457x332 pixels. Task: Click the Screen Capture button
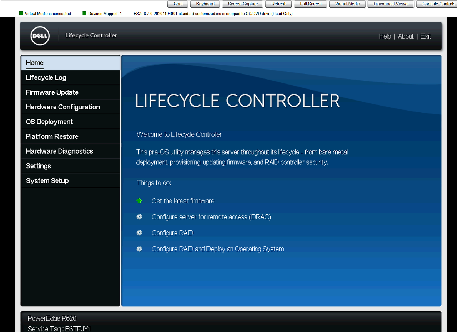click(243, 4)
